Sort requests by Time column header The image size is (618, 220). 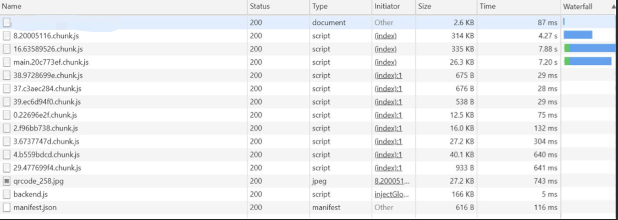pyautogui.click(x=487, y=7)
